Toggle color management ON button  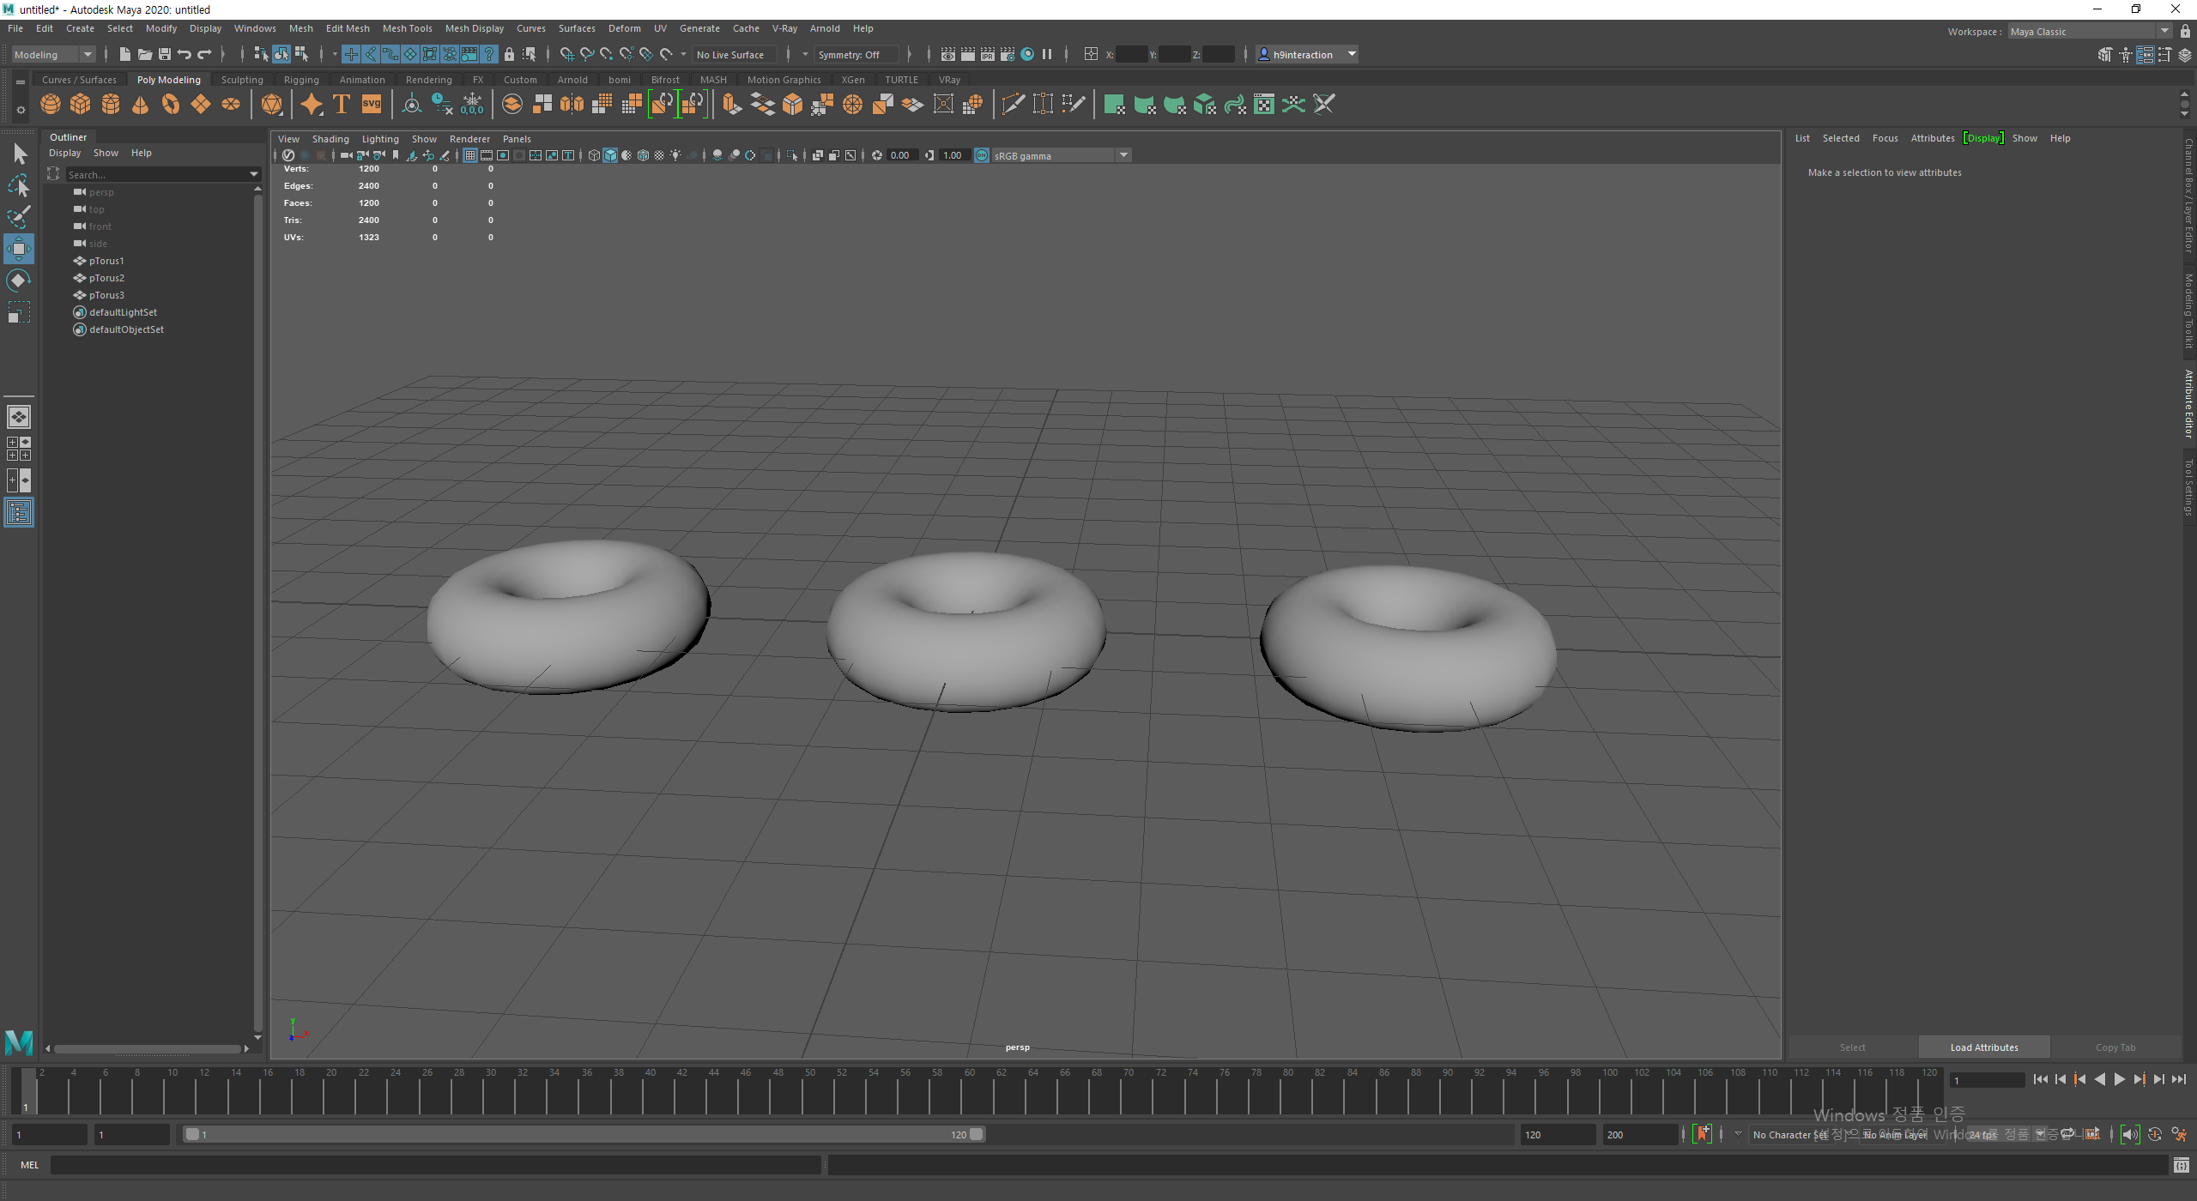(x=982, y=155)
